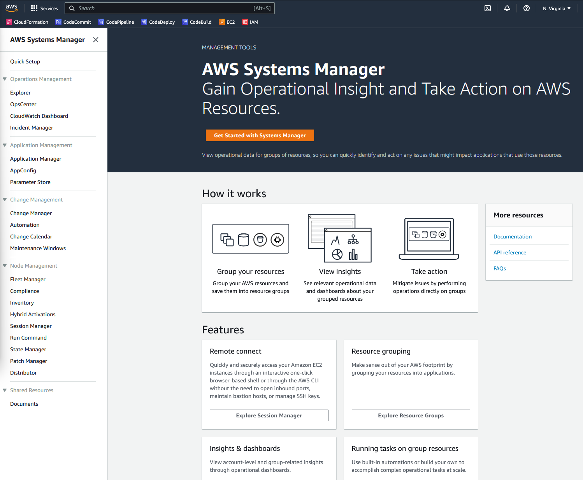Open Change Manager in the sidebar
The image size is (583, 480).
31,213
